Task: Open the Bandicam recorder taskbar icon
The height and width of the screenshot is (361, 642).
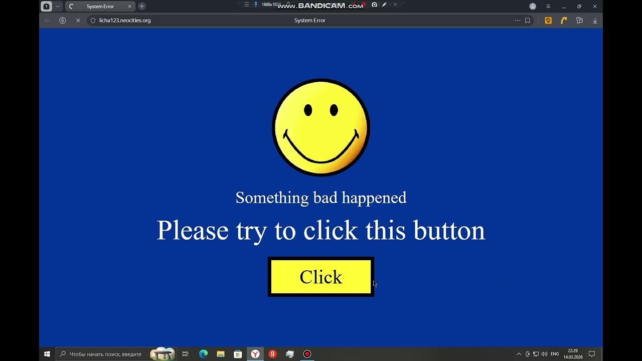Action: [x=307, y=354]
